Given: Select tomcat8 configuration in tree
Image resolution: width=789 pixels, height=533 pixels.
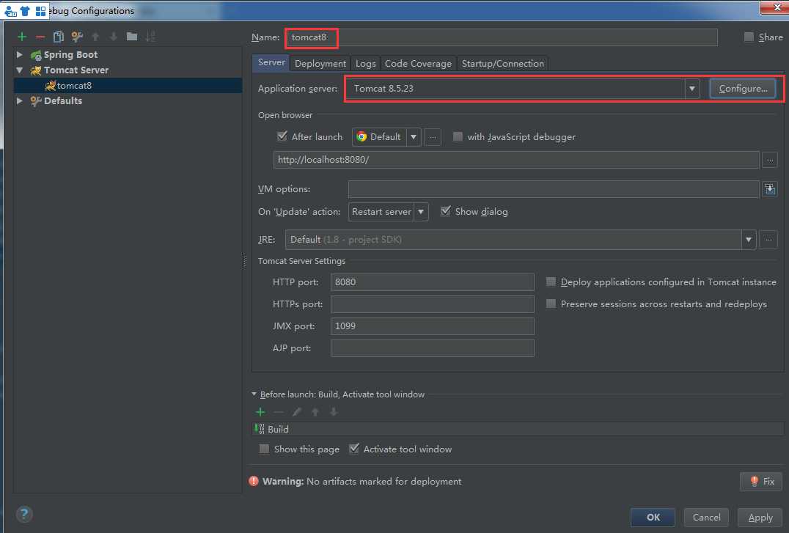Looking at the screenshot, I should click(x=128, y=86).
